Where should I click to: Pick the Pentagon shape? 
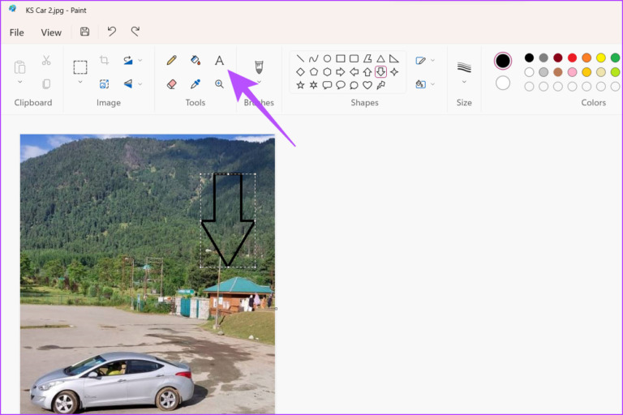pyautogui.click(x=313, y=72)
